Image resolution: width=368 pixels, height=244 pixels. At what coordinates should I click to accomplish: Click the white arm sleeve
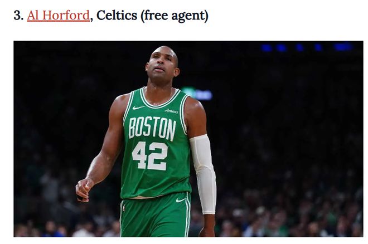pyautogui.click(x=203, y=174)
